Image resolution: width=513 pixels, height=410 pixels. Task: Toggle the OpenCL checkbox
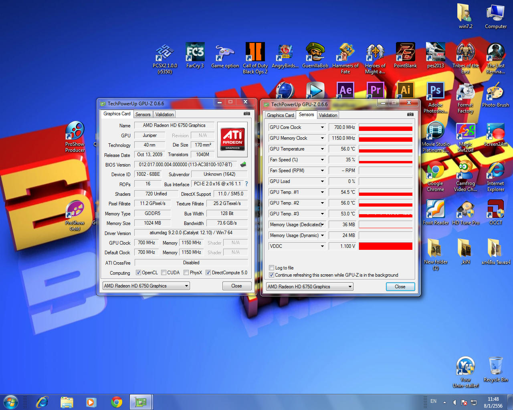(x=138, y=273)
